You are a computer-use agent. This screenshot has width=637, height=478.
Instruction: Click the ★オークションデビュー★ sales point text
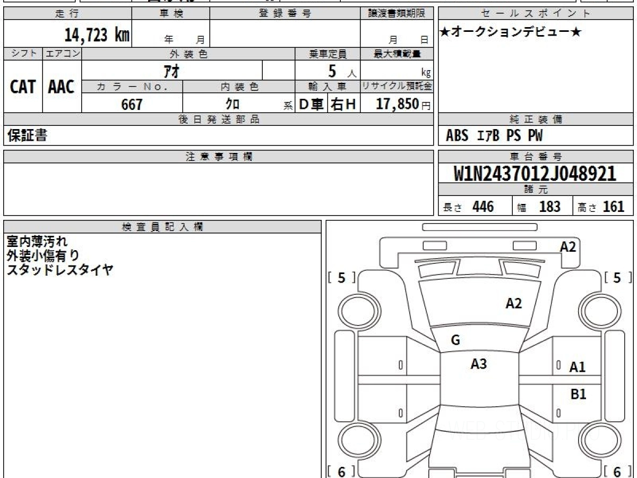[511, 32]
